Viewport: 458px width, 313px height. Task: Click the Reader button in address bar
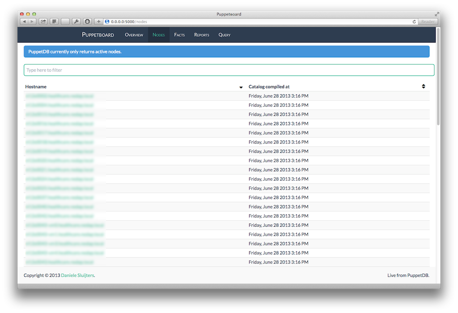coord(428,21)
